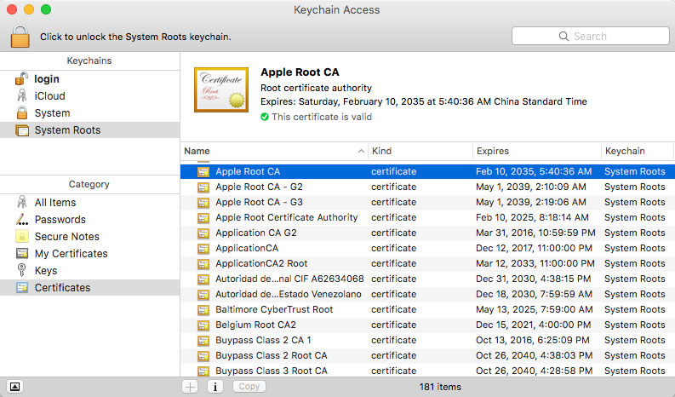
Task: Click the 181 items status text
Action: (x=440, y=387)
